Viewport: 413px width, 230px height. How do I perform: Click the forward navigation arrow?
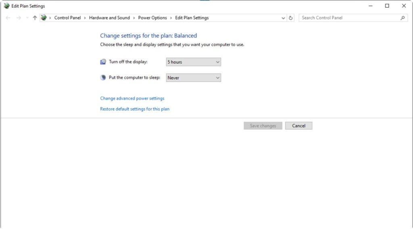coord(19,18)
